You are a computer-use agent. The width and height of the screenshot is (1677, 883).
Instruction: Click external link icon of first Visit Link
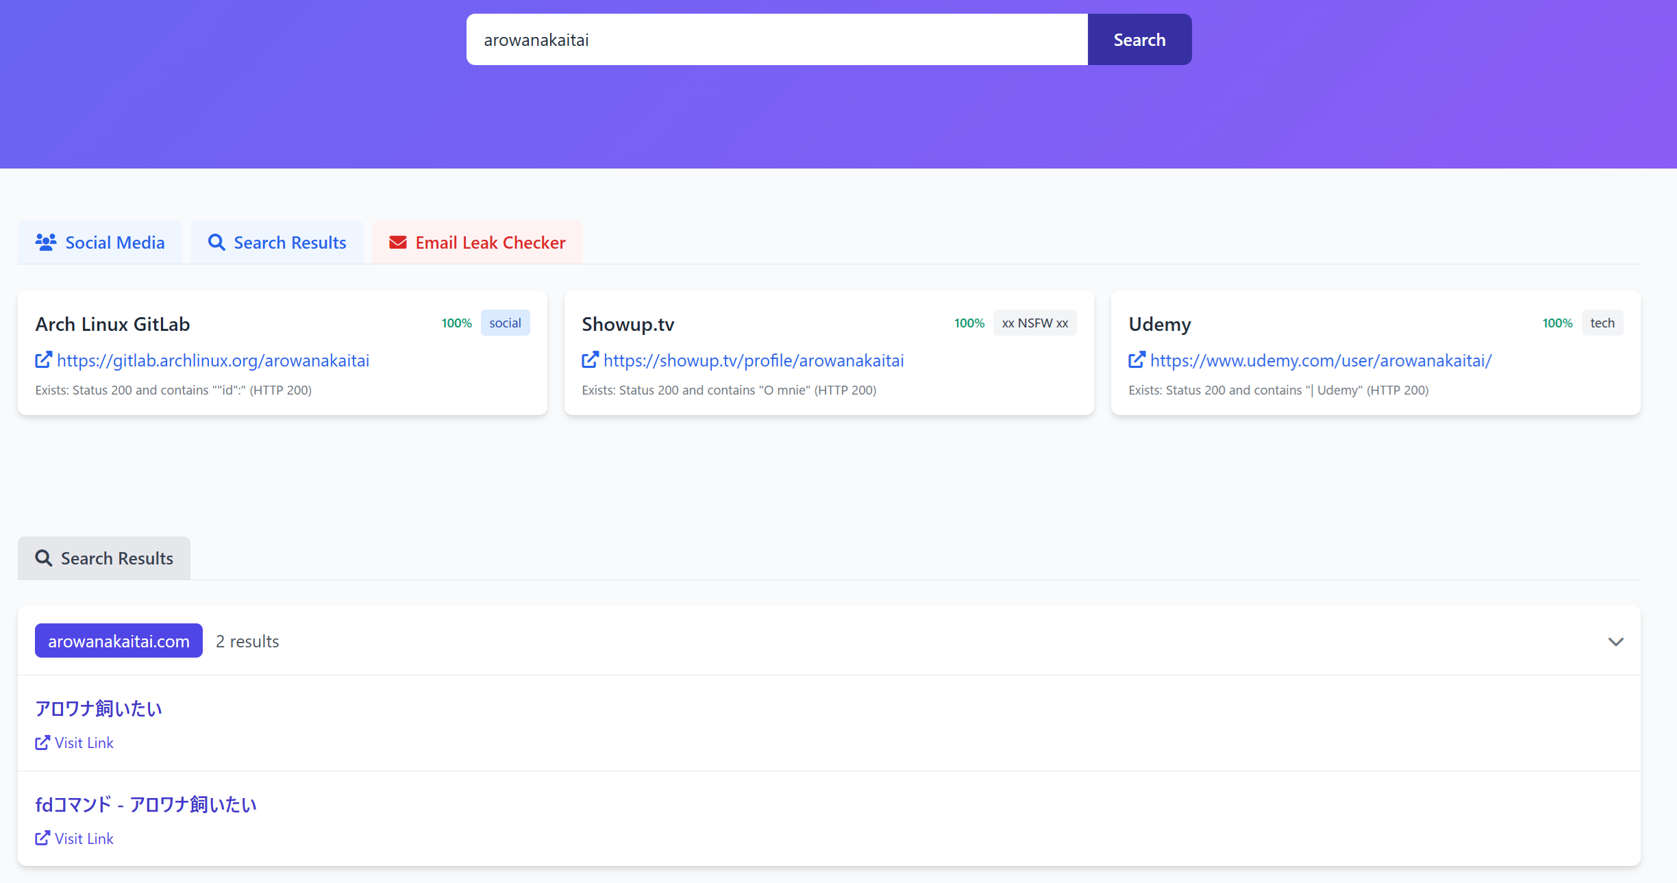pos(42,743)
